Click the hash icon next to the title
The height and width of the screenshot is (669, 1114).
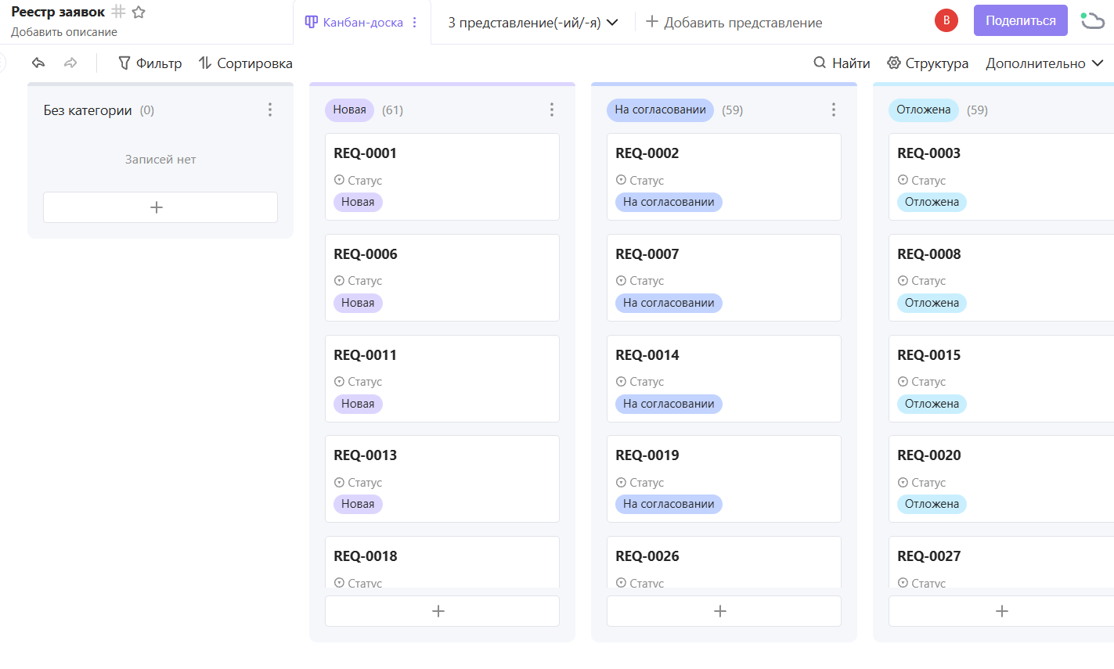point(118,12)
